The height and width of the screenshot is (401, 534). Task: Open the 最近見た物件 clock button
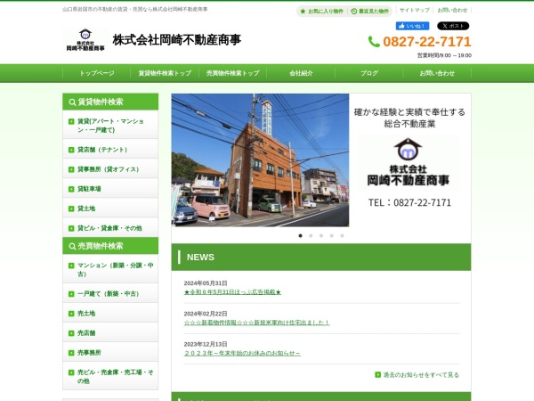pyautogui.click(x=370, y=12)
